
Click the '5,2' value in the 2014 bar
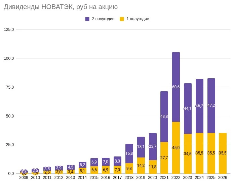coord(82,165)
